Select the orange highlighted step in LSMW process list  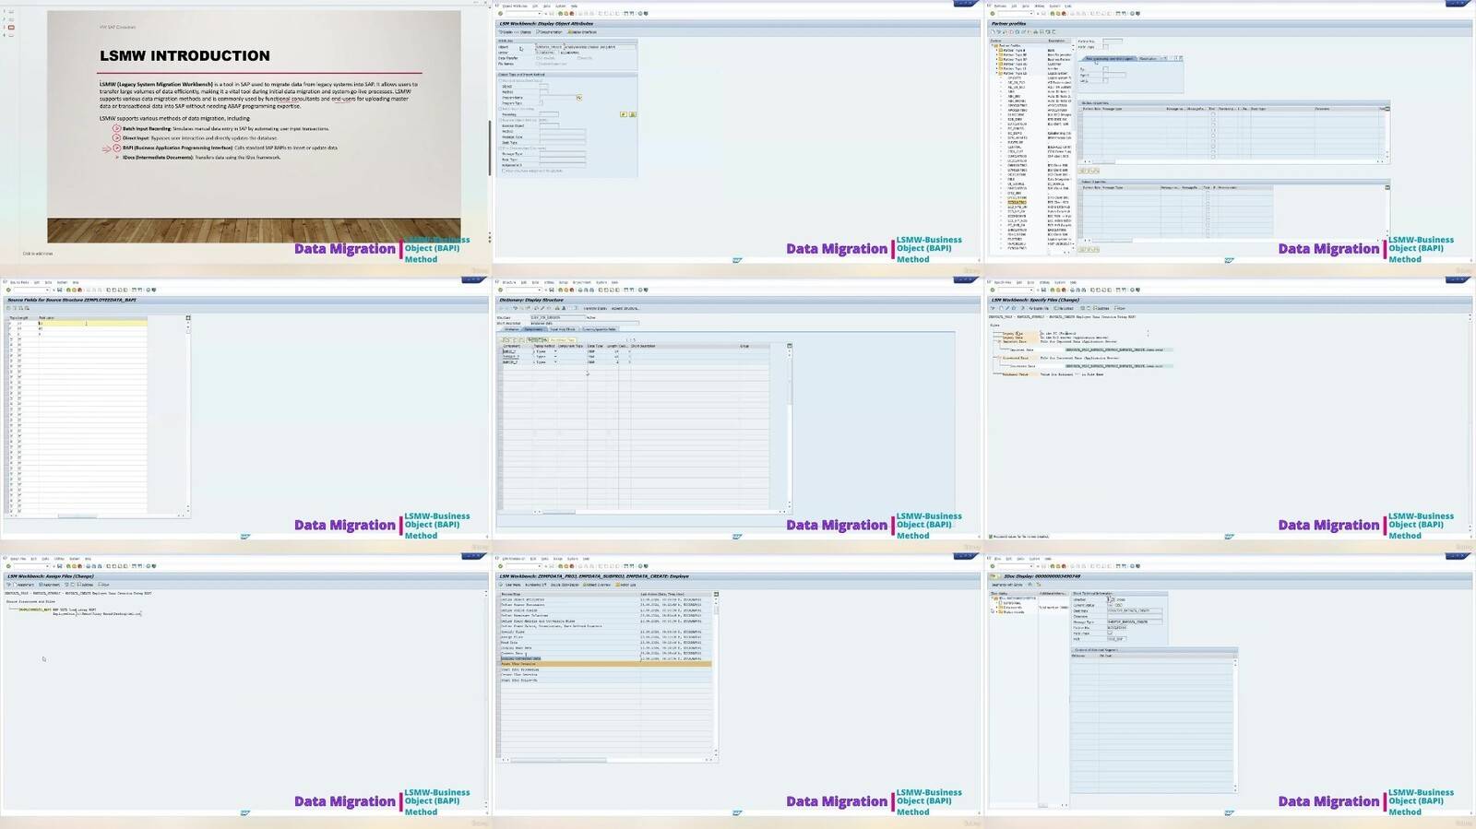[x=604, y=664]
